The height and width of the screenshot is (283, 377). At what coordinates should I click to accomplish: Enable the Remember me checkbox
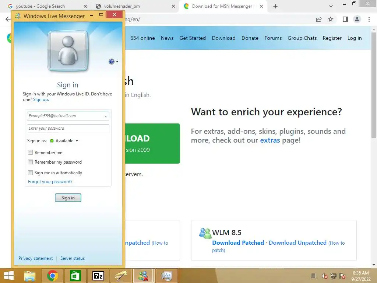(30, 152)
